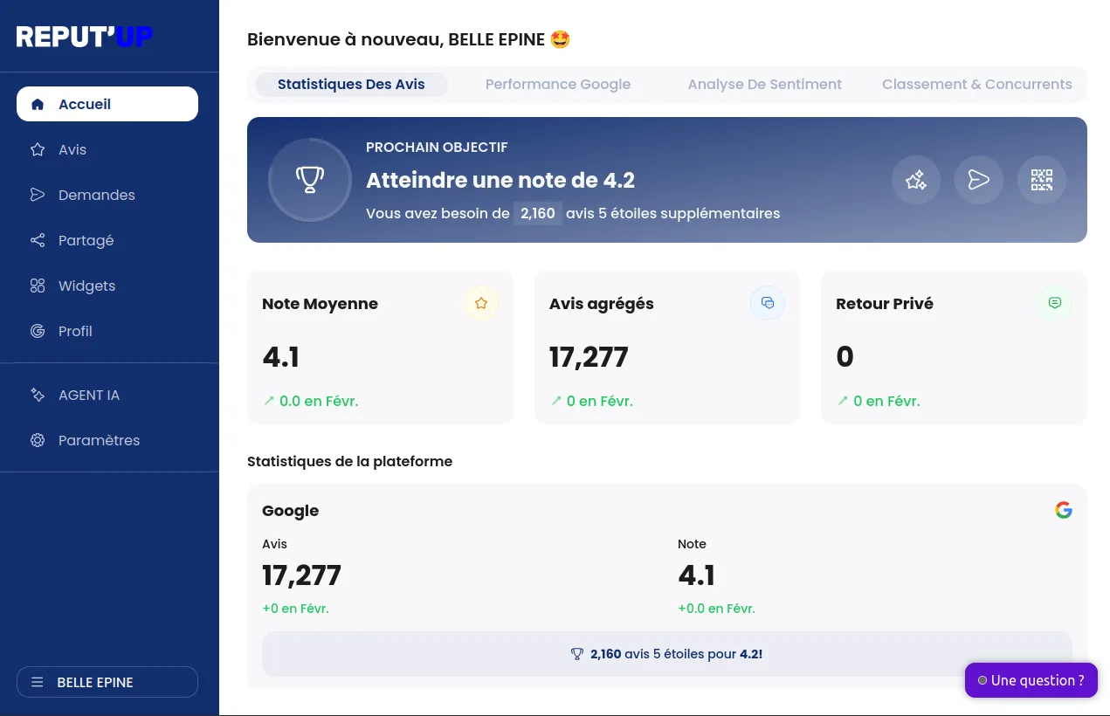Viewport: 1110px width, 716px height.
Task: Click the message icon on Retour Privé card
Action: pyautogui.click(x=1055, y=303)
